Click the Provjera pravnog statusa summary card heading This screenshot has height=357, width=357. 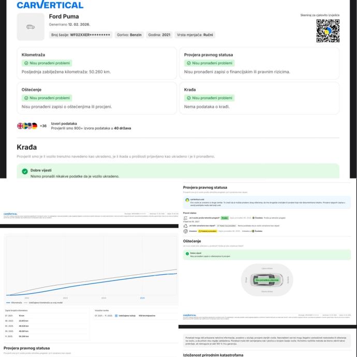point(209,55)
